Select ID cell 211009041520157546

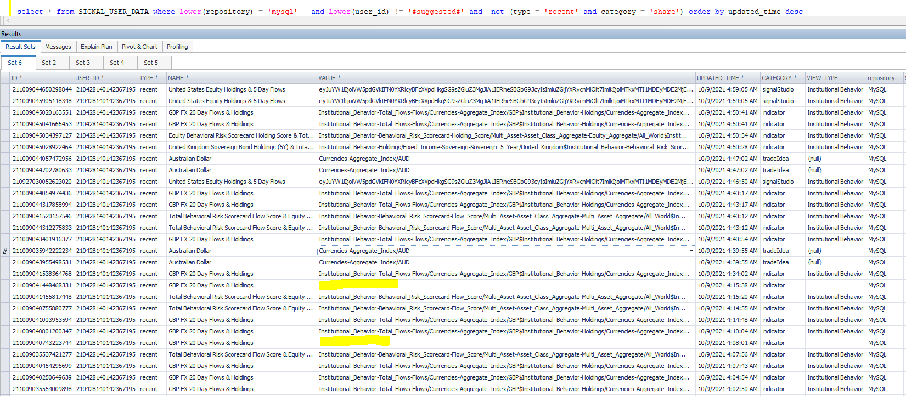(x=42, y=216)
